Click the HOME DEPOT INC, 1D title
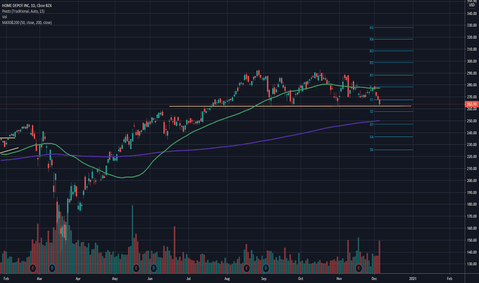The width and height of the screenshot is (479, 283). (x=27, y=6)
